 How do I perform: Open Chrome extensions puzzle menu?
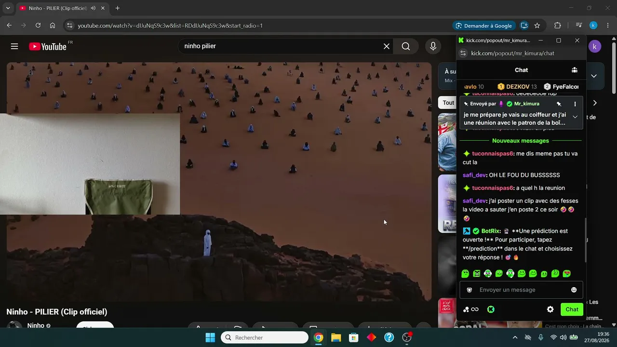point(558,26)
